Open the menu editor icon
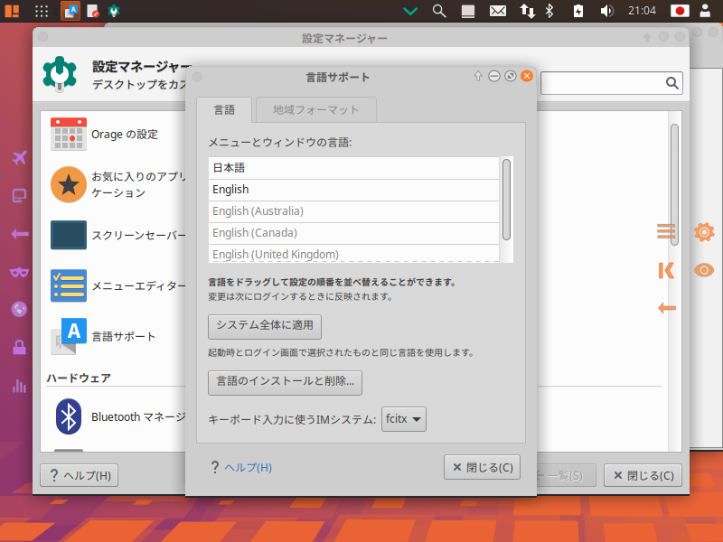This screenshot has width=723, height=542. [69, 286]
